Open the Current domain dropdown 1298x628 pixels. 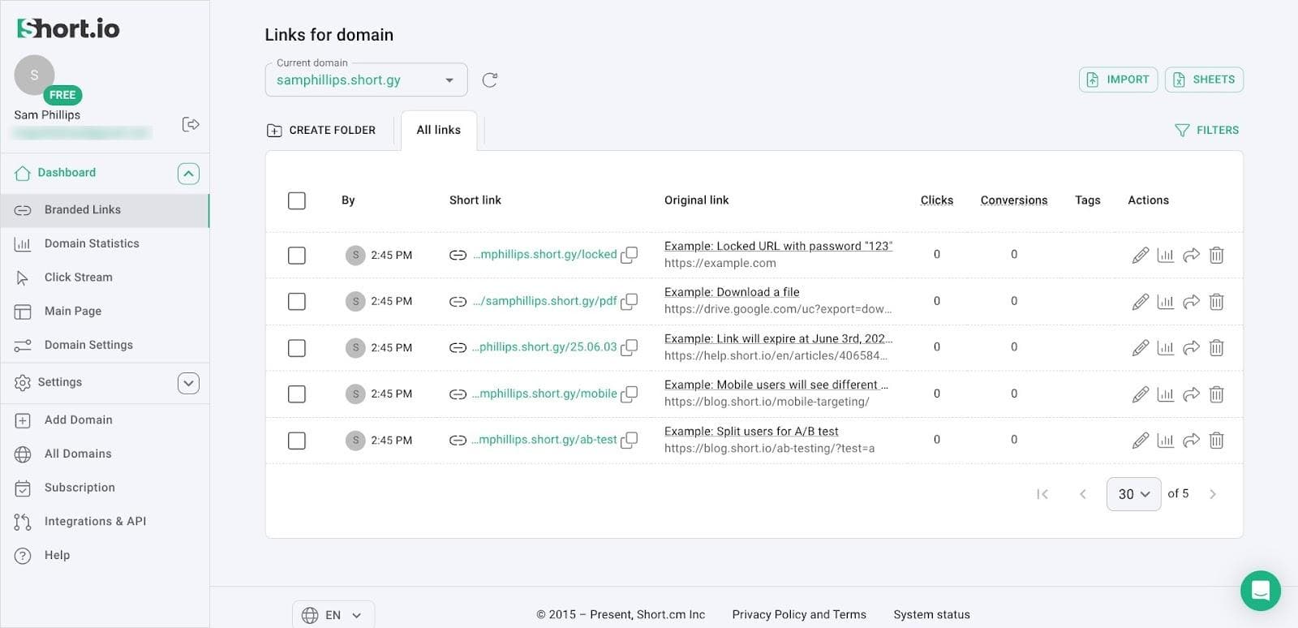tap(366, 80)
